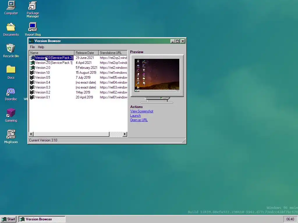Screen dimensions: 298x223
Task: Select the Version 0.1 list entry
Action: (x=78, y=97)
